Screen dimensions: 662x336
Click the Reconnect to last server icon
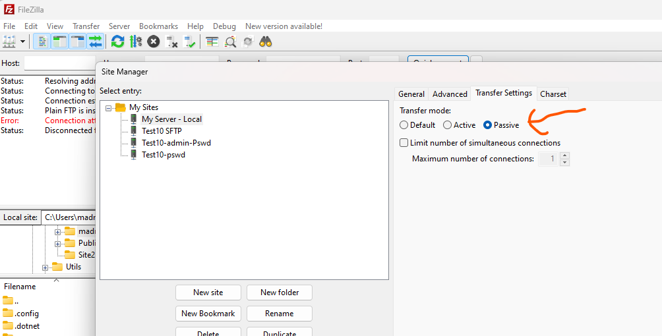(x=189, y=42)
